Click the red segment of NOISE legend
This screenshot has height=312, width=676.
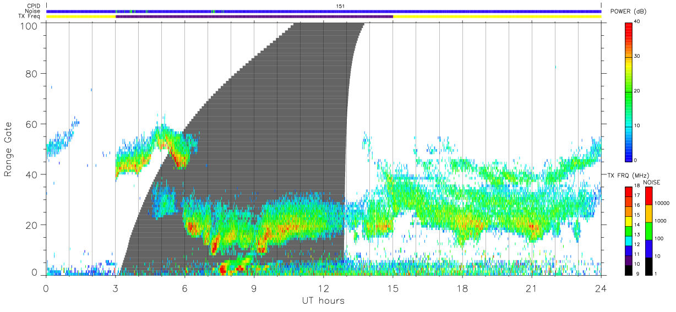pyautogui.click(x=648, y=196)
